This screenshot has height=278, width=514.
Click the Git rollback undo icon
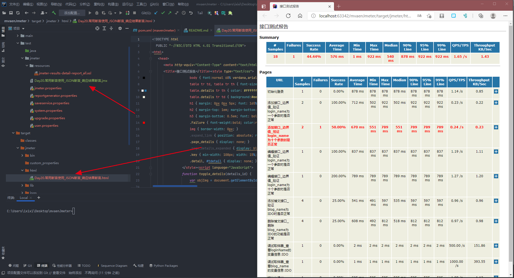(191, 13)
